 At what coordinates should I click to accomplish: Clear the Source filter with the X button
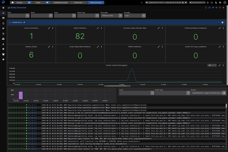point(224,93)
